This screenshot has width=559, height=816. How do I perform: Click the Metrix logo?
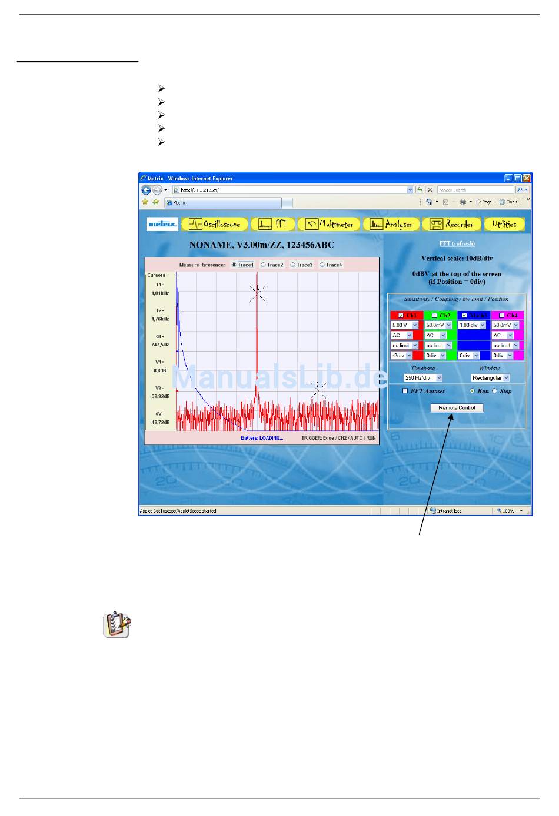(x=162, y=224)
